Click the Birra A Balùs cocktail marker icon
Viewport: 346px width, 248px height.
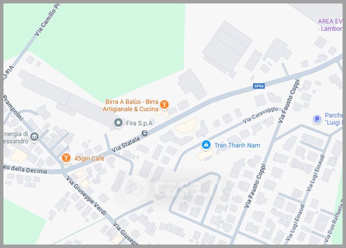click(164, 105)
